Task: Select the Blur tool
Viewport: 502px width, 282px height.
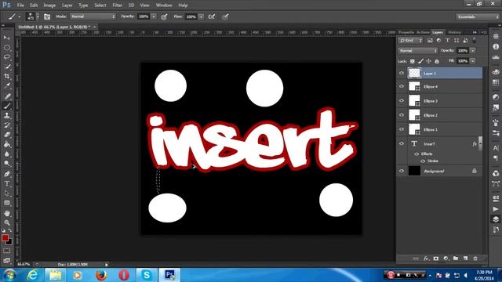Action: click(7, 154)
